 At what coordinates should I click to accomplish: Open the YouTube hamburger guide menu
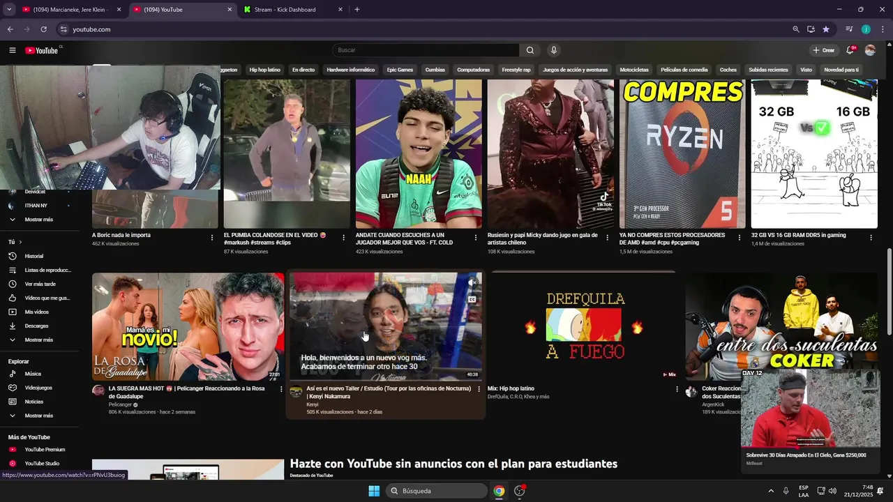click(12, 50)
